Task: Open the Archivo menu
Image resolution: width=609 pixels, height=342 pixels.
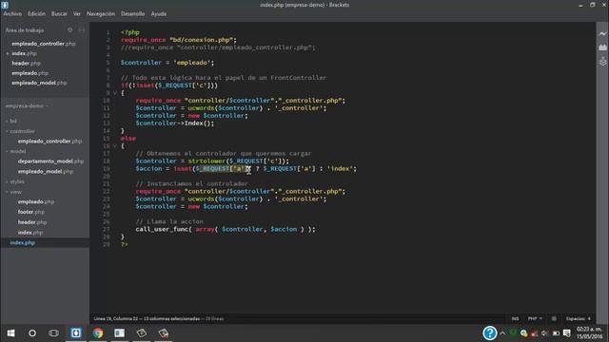Action: click(12, 13)
